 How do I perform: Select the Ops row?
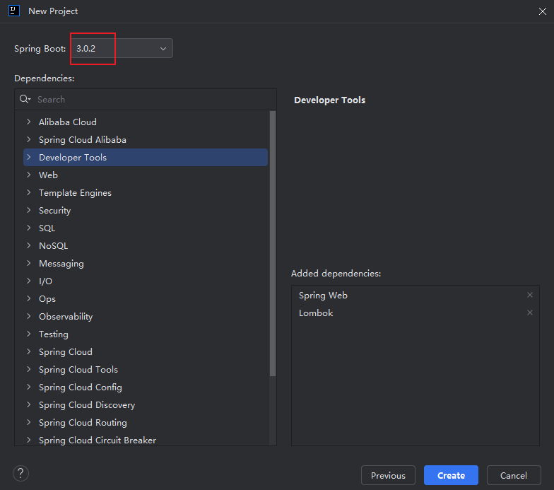coord(146,298)
